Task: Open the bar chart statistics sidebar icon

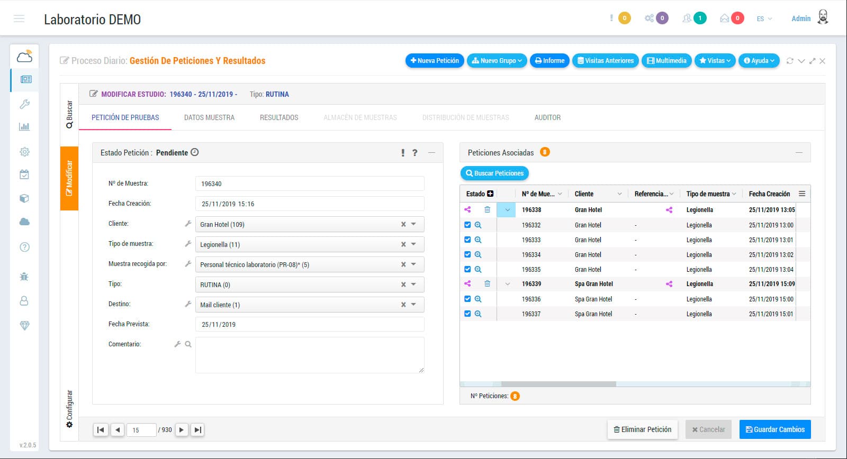Action: 24,127
